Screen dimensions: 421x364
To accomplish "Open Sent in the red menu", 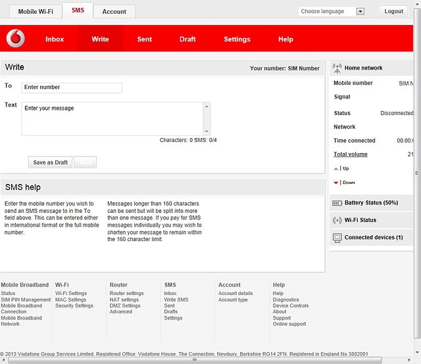I will tap(145, 39).
